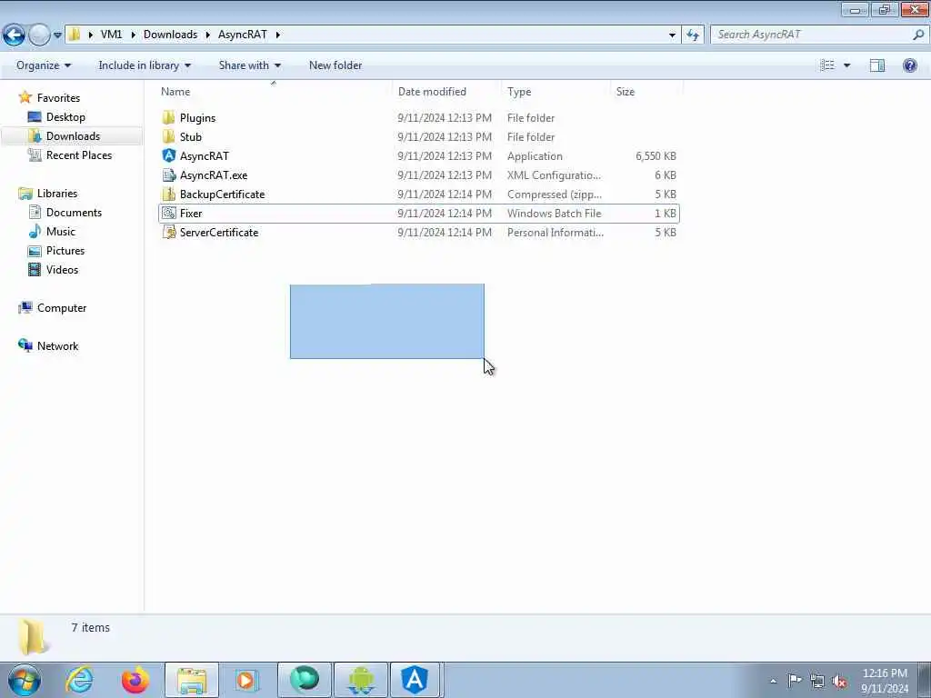This screenshot has width=931, height=698.
Task: Change your view icon
Action: pyautogui.click(x=827, y=65)
